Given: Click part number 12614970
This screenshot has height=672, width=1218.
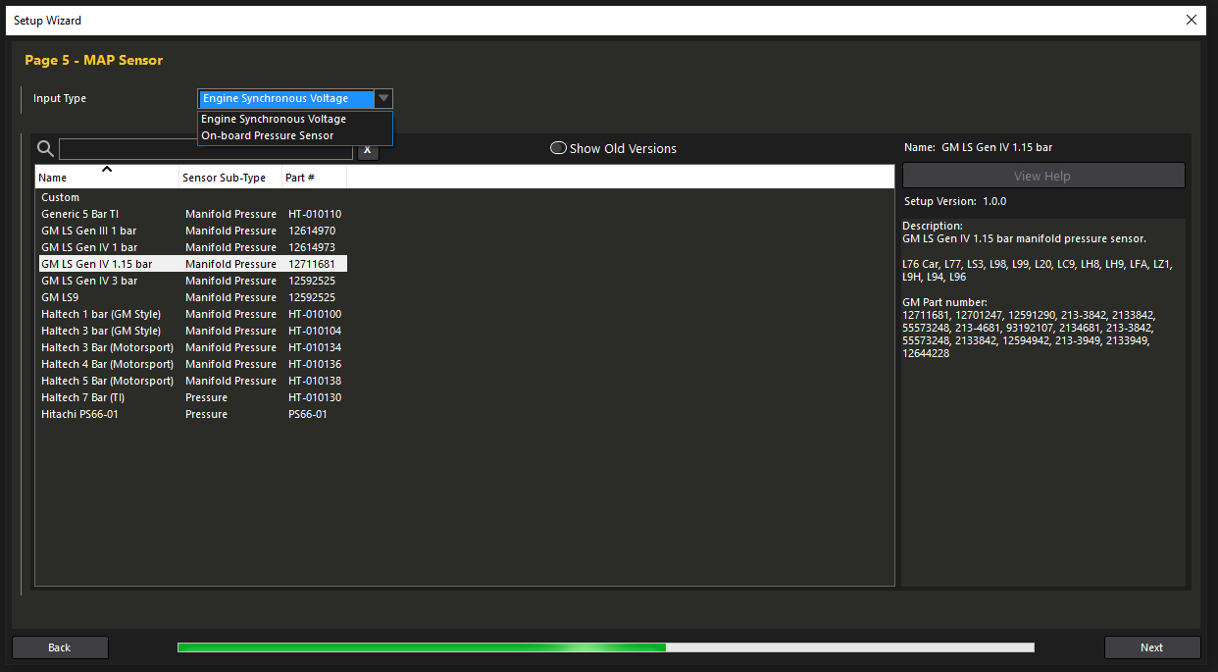Looking at the screenshot, I should (312, 231).
